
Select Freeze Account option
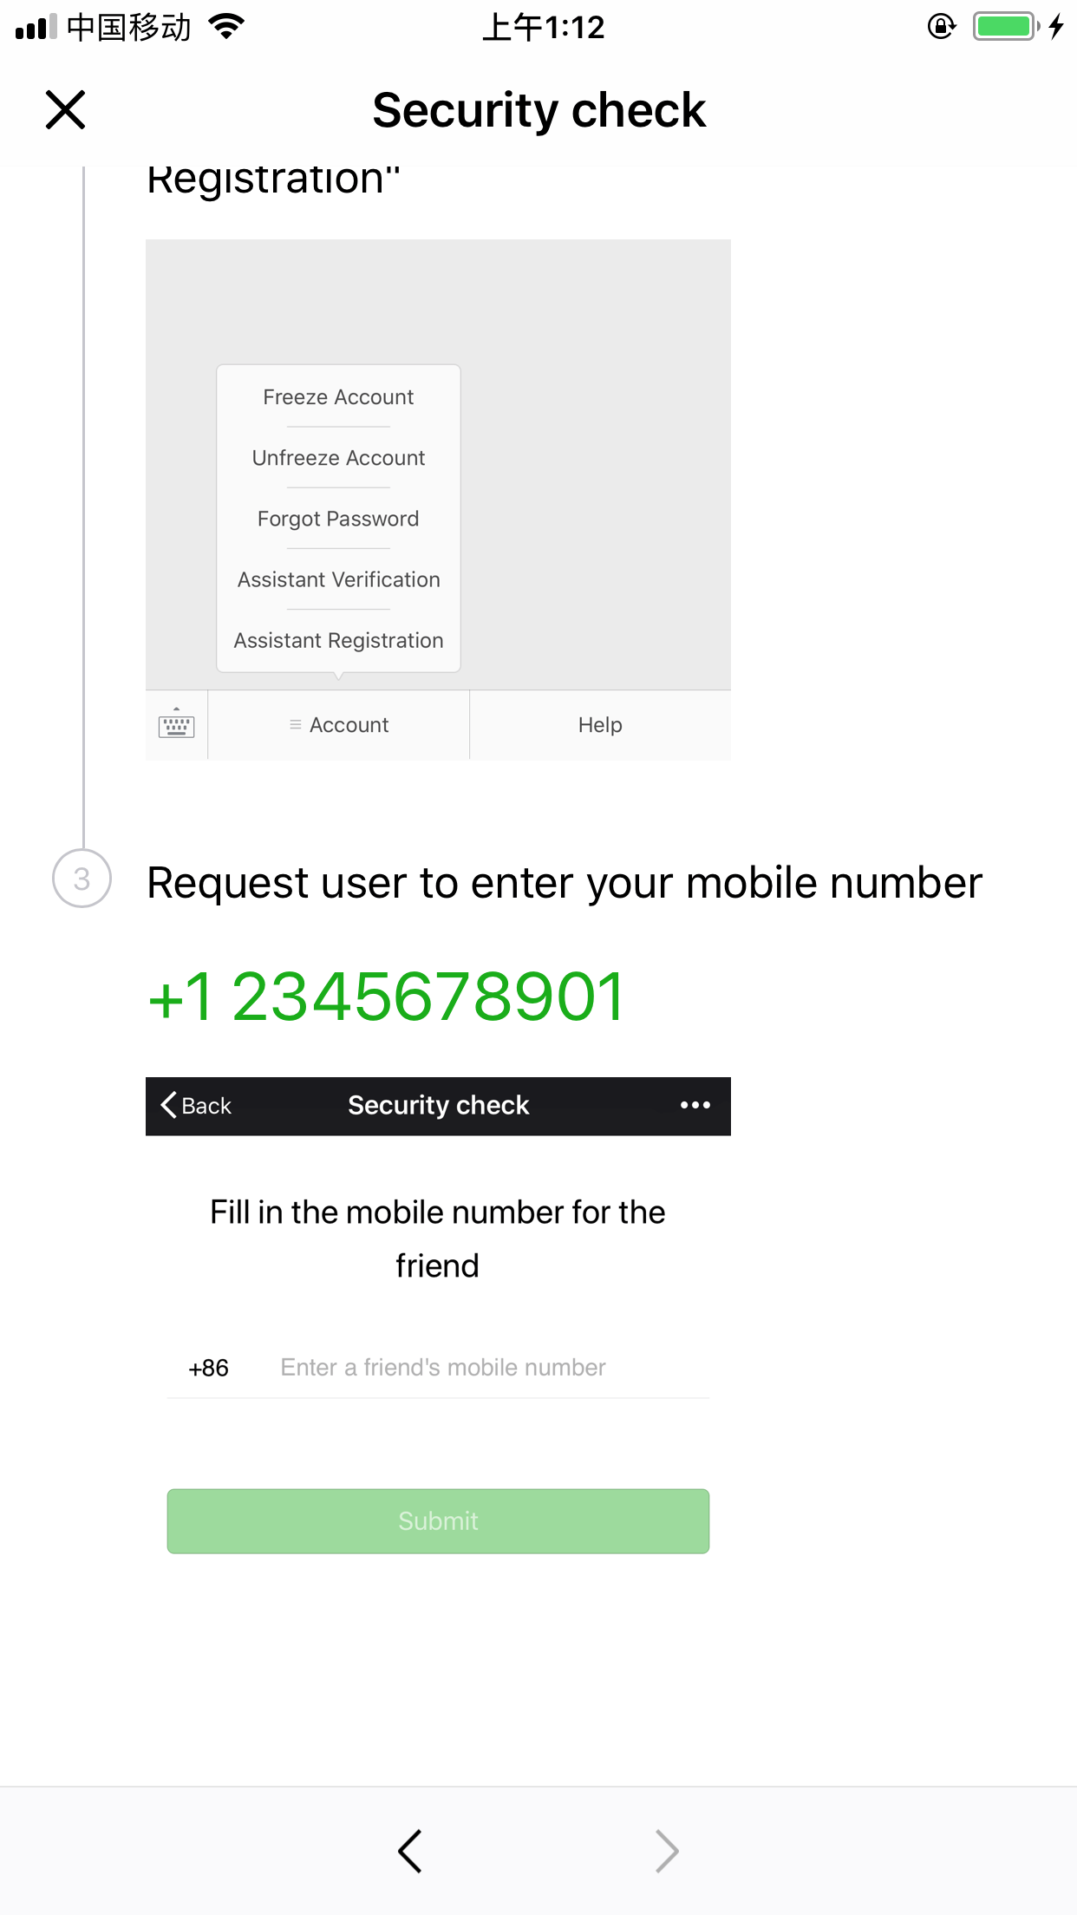tap(338, 397)
